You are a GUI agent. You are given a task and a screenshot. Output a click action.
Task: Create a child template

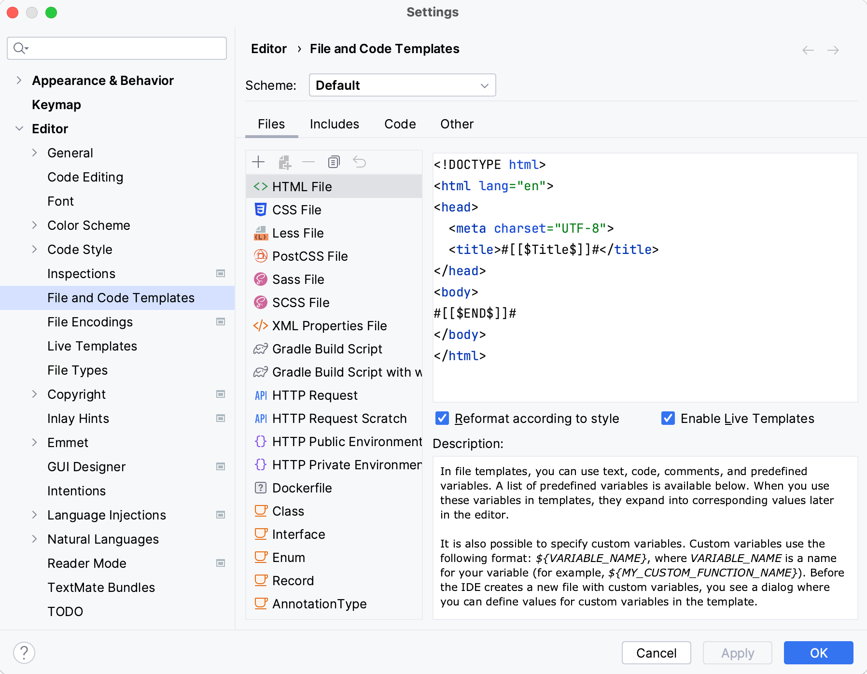[x=284, y=162]
